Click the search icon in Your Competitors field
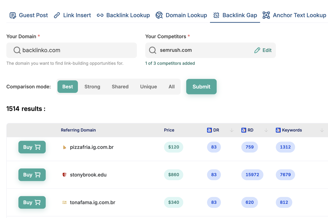This screenshot has height=218, width=328. [152, 50]
